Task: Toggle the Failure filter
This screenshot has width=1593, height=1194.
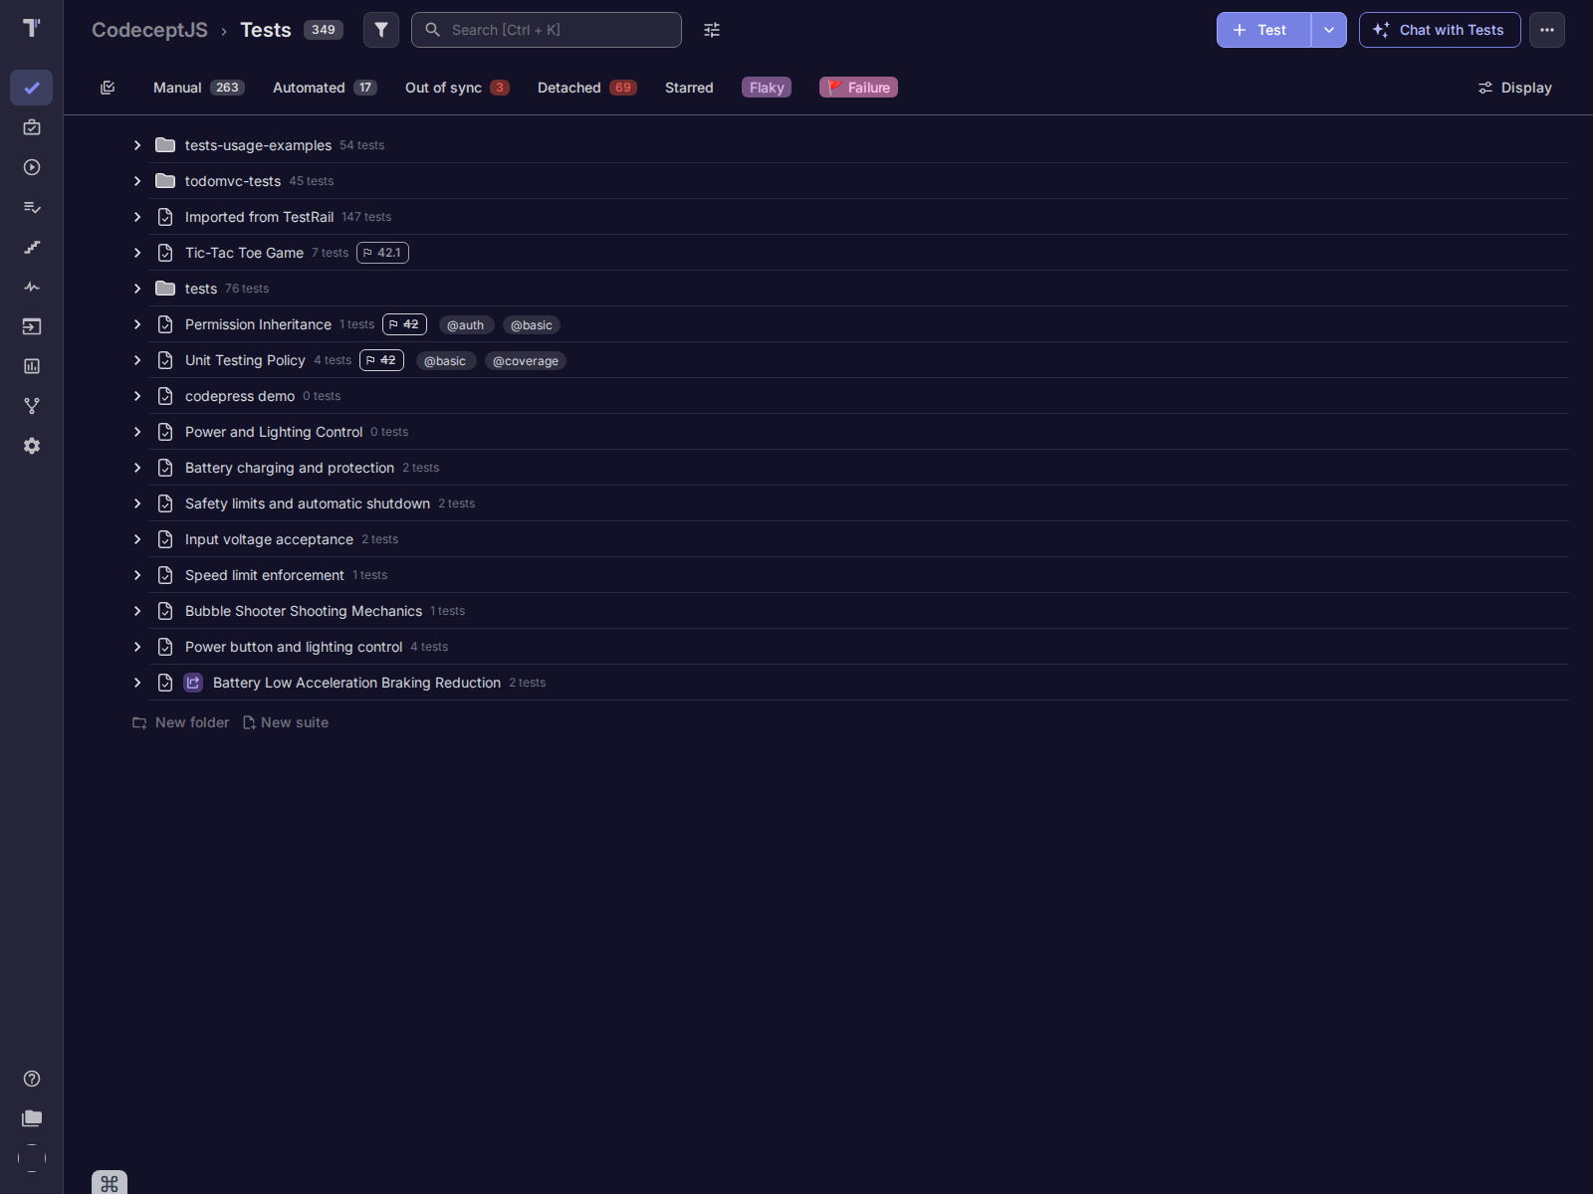Action: (858, 88)
